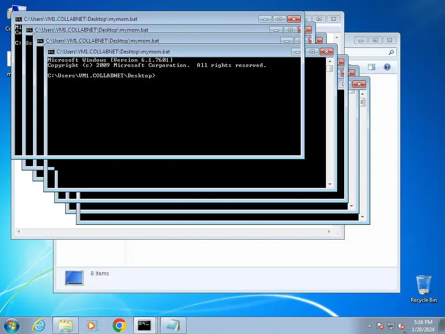Close the inactive gray window behind the cmd windows
Screen dimensions: 445x334
point(333,19)
